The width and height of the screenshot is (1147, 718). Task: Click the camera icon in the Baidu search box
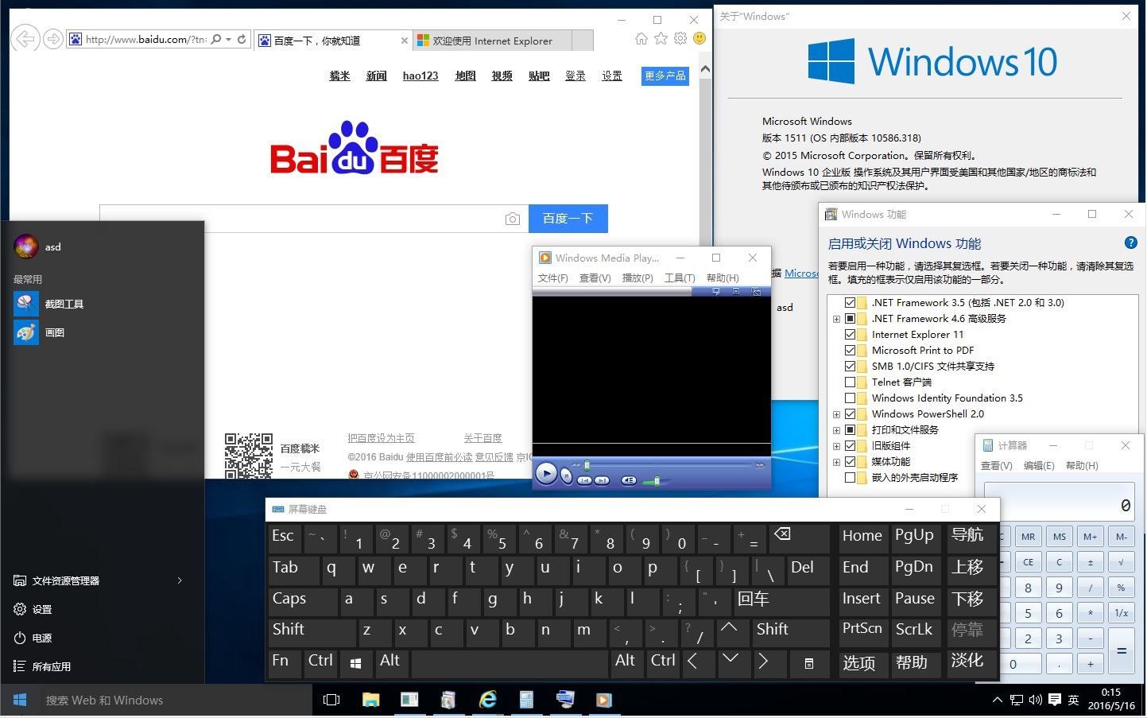(513, 219)
